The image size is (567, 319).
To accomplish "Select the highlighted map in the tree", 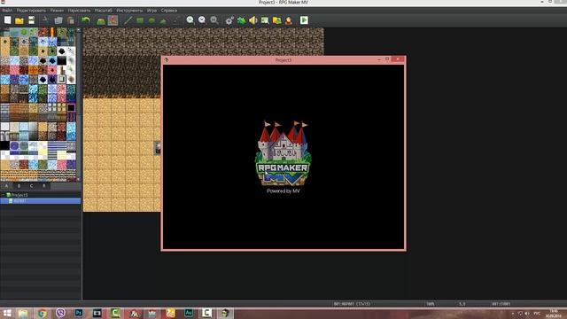I will 40,201.
